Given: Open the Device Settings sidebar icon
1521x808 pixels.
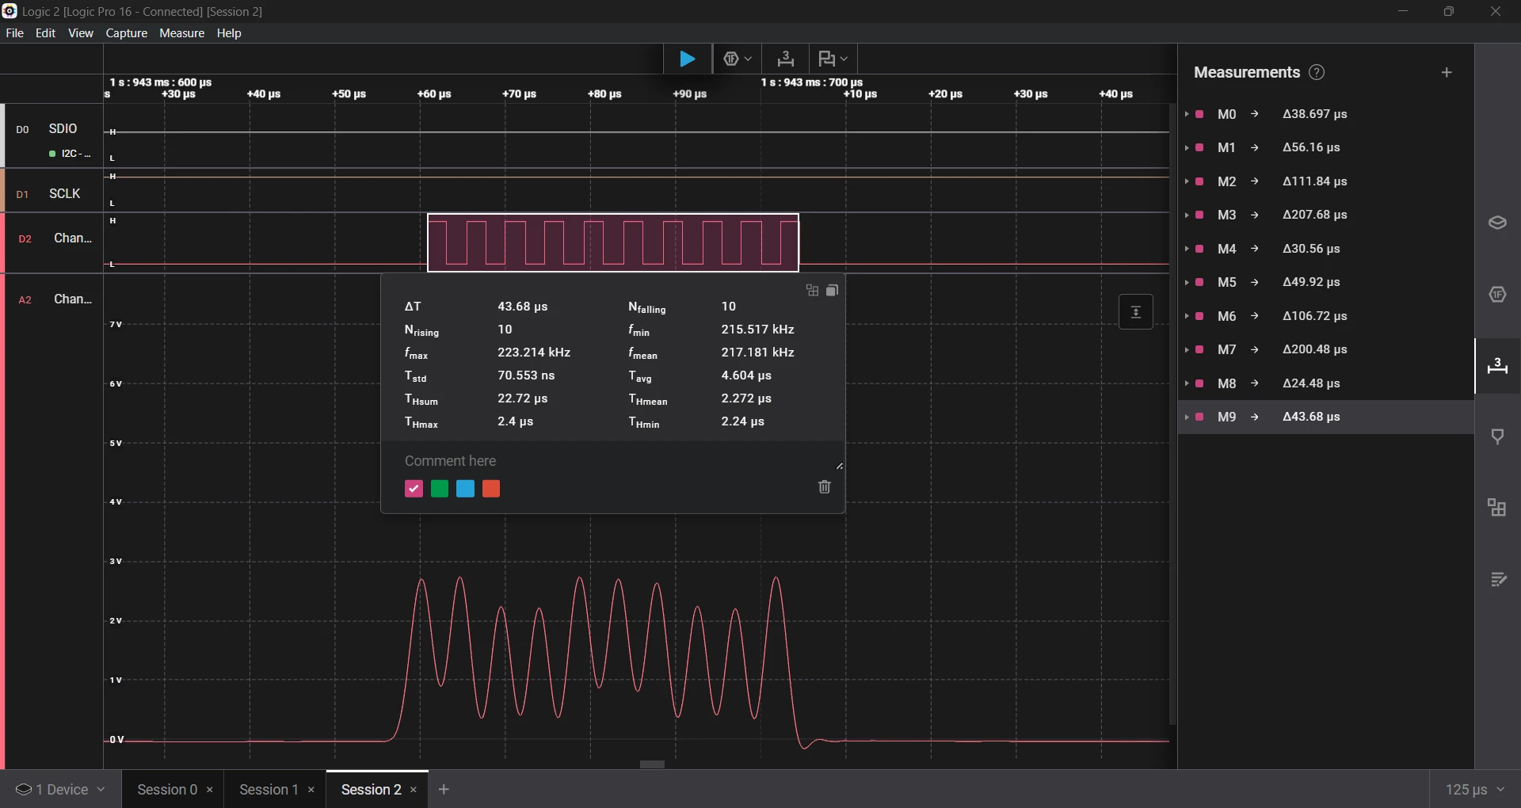Looking at the screenshot, I should [1497, 223].
